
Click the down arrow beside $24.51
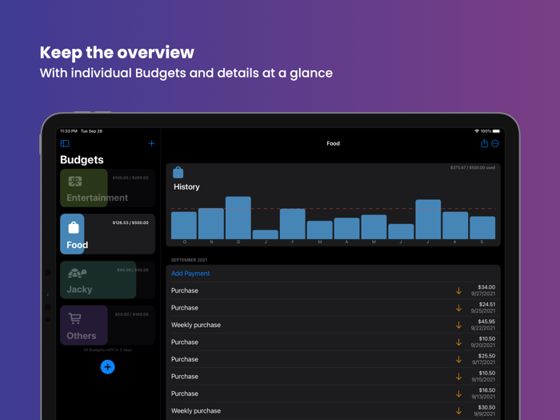[x=458, y=308]
